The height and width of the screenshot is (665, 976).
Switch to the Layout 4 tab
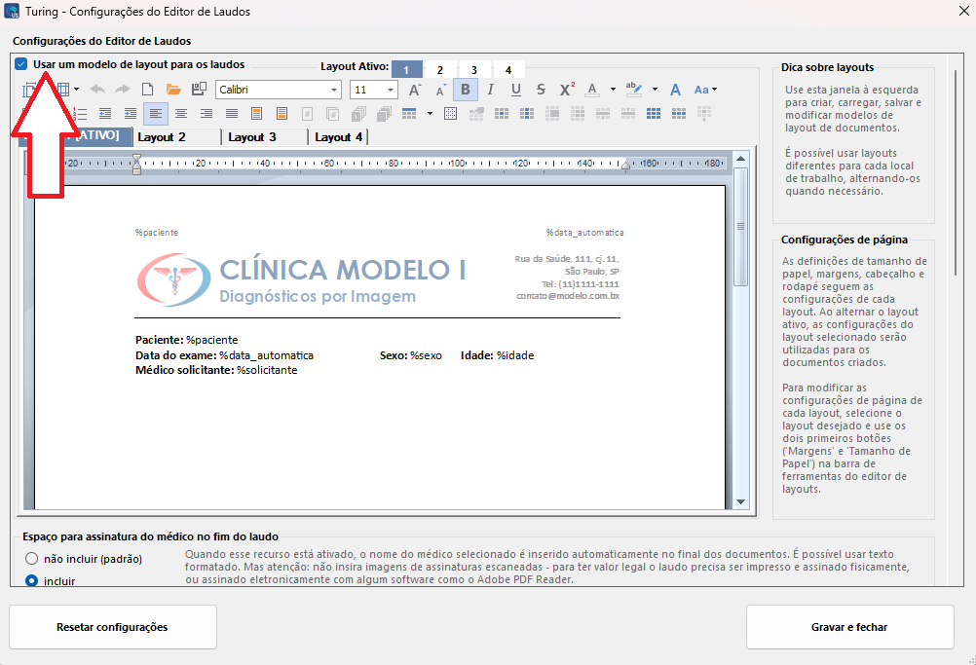tap(338, 137)
